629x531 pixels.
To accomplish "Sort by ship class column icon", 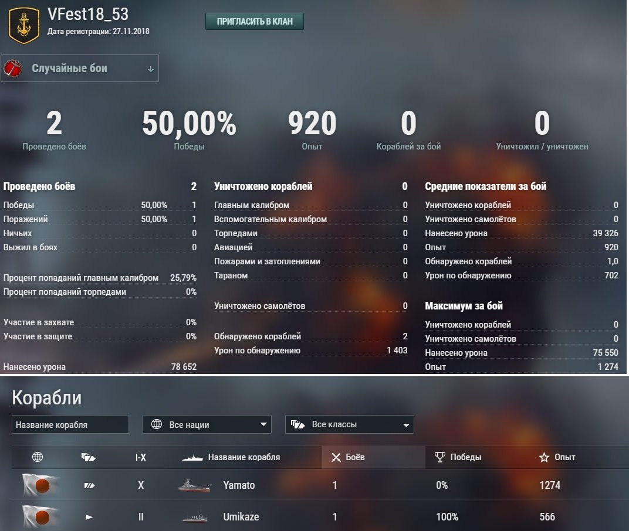I will pyautogui.click(x=88, y=457).
